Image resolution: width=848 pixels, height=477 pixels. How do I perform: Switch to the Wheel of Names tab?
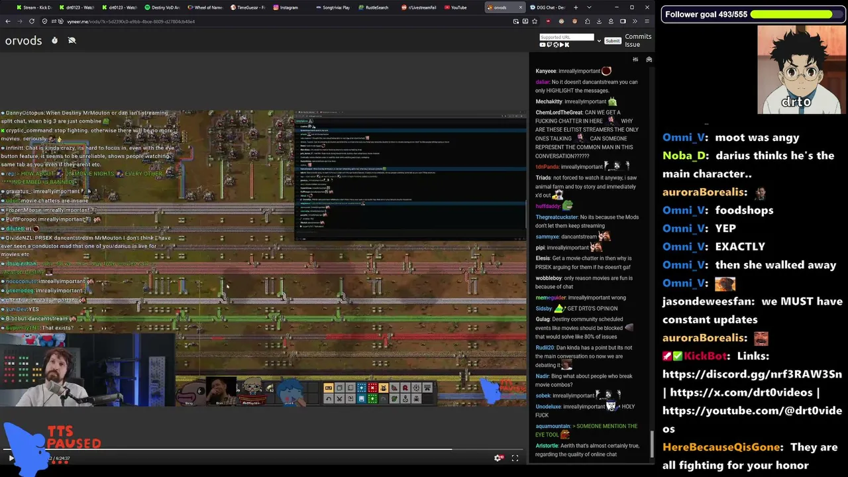[x=205, y=7]
